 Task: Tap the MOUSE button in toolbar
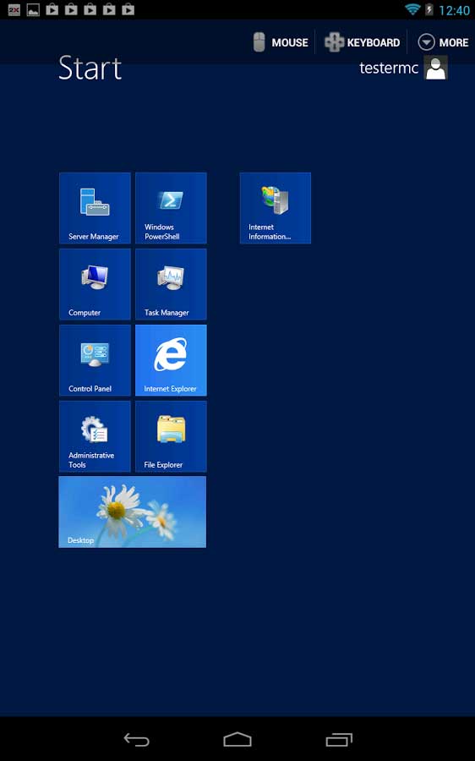pyautogui.click(x=281, y=42)
